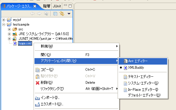Open the Package Explorer view menu triangle
This screenshot has height=110, width=176.
point(69,14)
